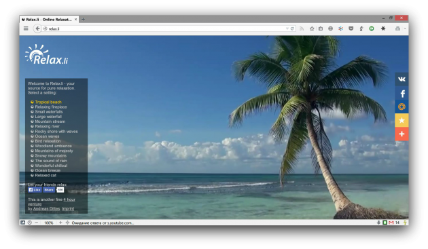
Task: Click the green square status bar icon
Action: click(x=385, y=223)
